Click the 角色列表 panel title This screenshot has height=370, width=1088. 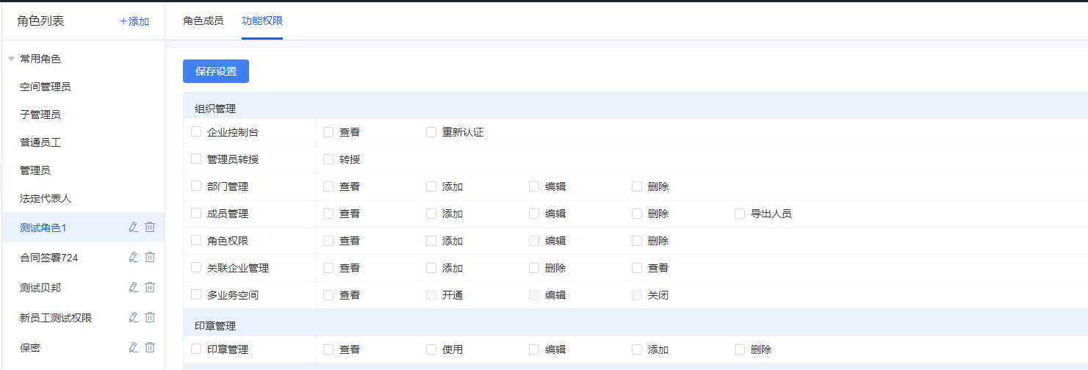coord(40,21)
